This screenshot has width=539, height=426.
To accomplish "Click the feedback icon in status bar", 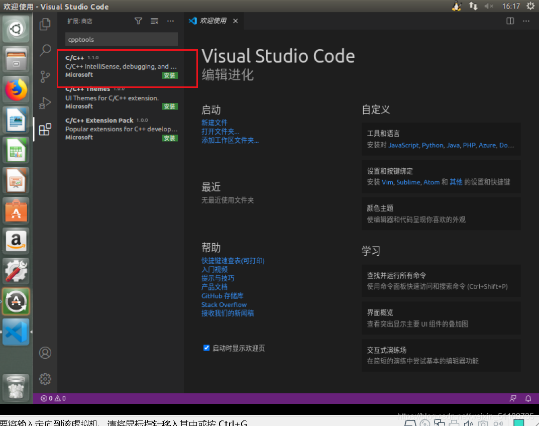I will pyautogui.click(x=513, y=398).
